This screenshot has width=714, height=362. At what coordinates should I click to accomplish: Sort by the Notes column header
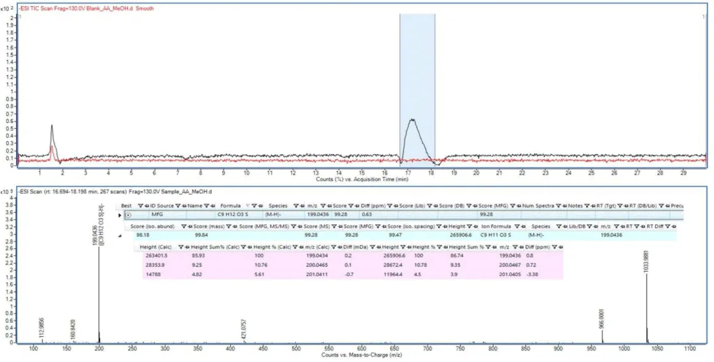pos(575,205)
